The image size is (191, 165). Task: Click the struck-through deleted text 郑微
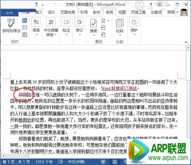pyautogui.click(x=23, y=95)
